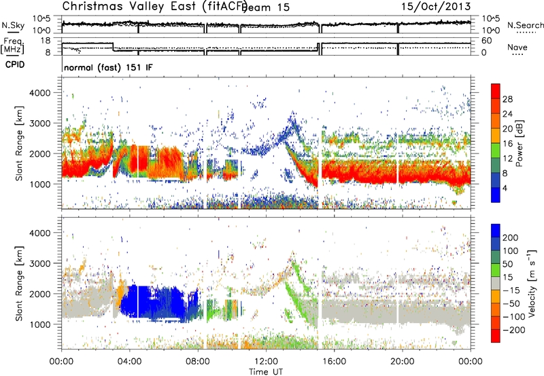This screenshot has width=544, height=376.
Task: Click the 'N.Sky' legend label
Action: (x=13, y=25)
